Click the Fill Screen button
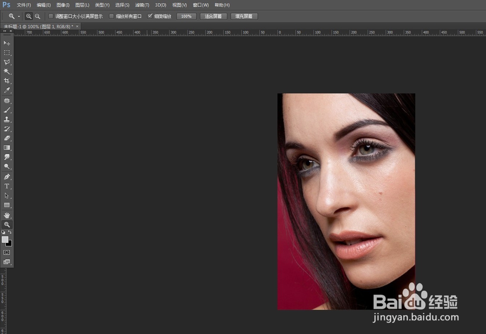 coord(244,17)
